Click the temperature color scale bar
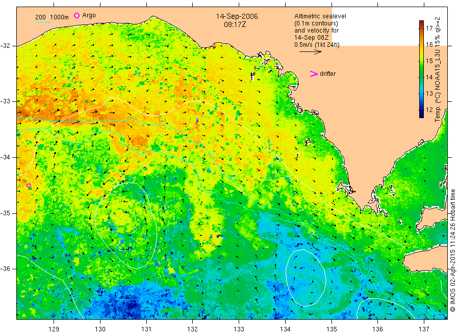 pyautogui.click(x=422, y=69)
